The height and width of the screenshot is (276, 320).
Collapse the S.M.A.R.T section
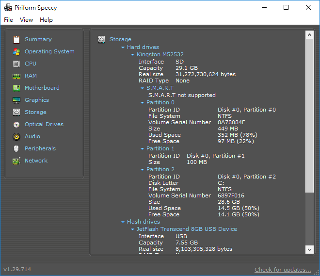click(142, 88)
